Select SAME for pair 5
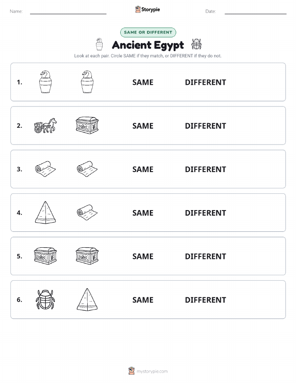Viewport: 296px width, 383px height. coord(143,256)
